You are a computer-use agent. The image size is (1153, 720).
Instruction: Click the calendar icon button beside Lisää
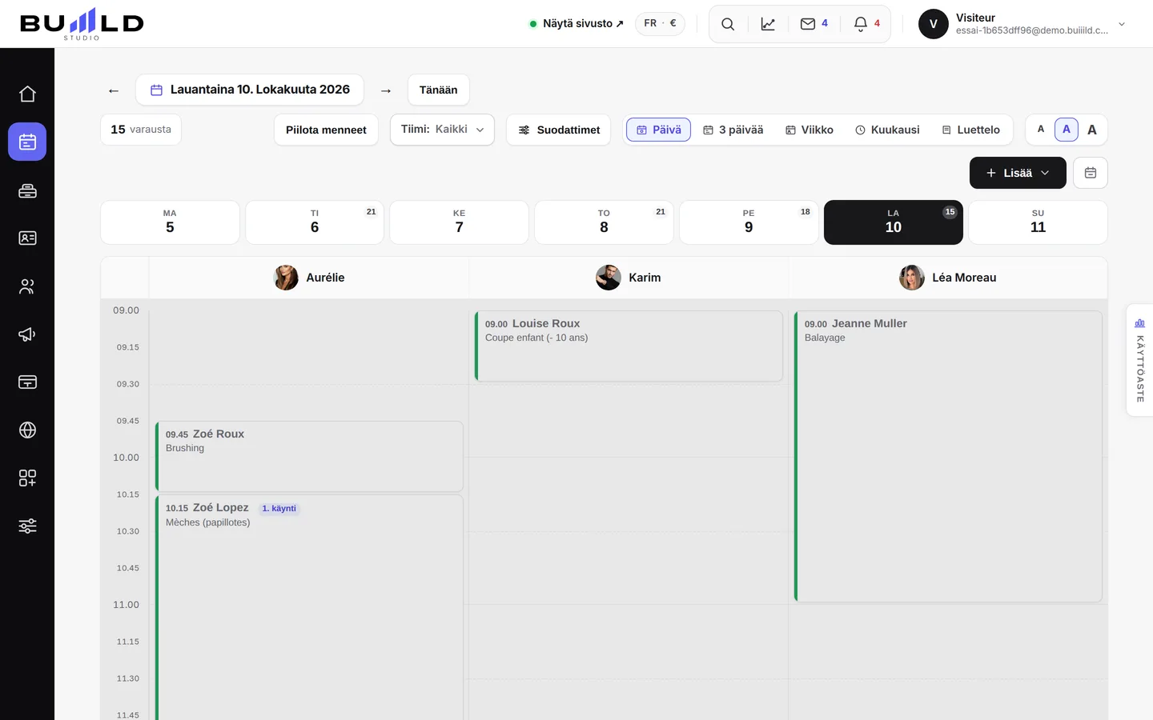point(1091,173)
